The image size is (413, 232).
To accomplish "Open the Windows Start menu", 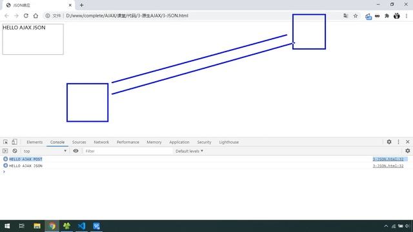I will (7, 226).
